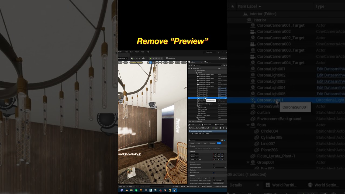Open camera speed setting in viewport
The width and height of the screenshot is (345, 194).
click(184, 63)
